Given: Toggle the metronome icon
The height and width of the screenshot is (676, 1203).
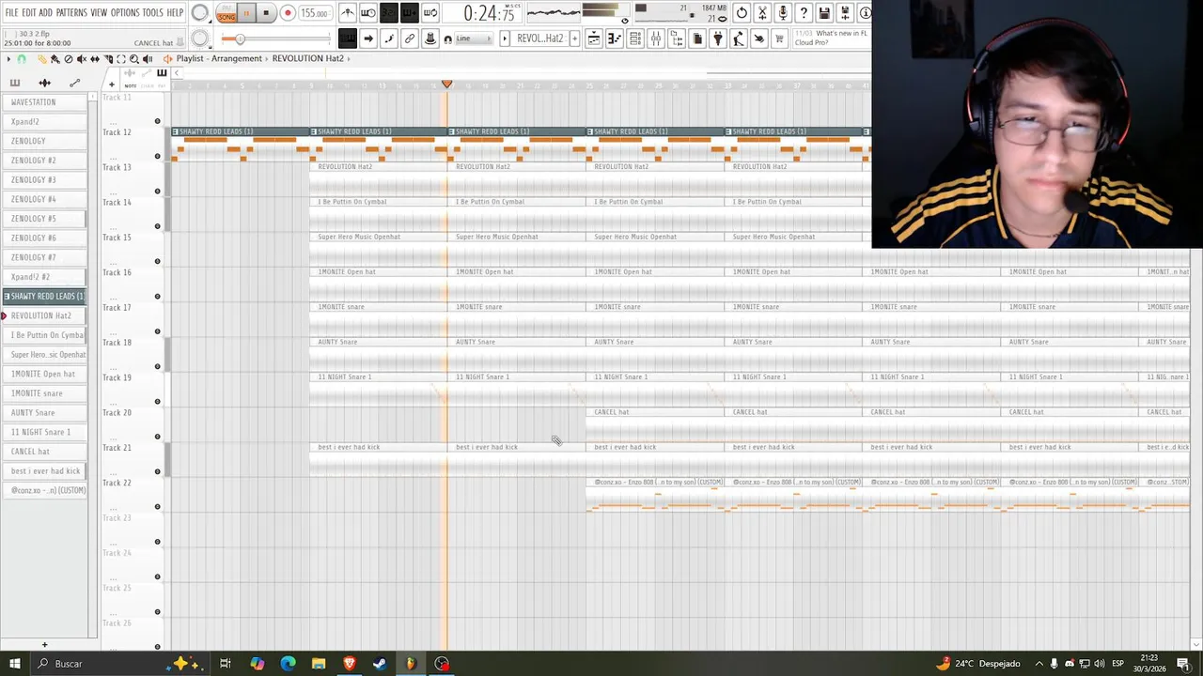Looking at the screenshot, I should coord(348,13).
